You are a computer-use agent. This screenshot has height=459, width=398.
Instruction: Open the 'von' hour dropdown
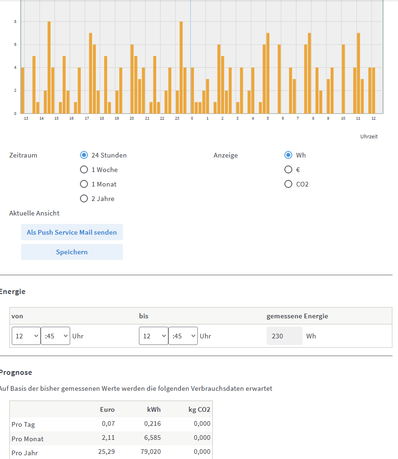pyautogui.click(x=26, y=336)
